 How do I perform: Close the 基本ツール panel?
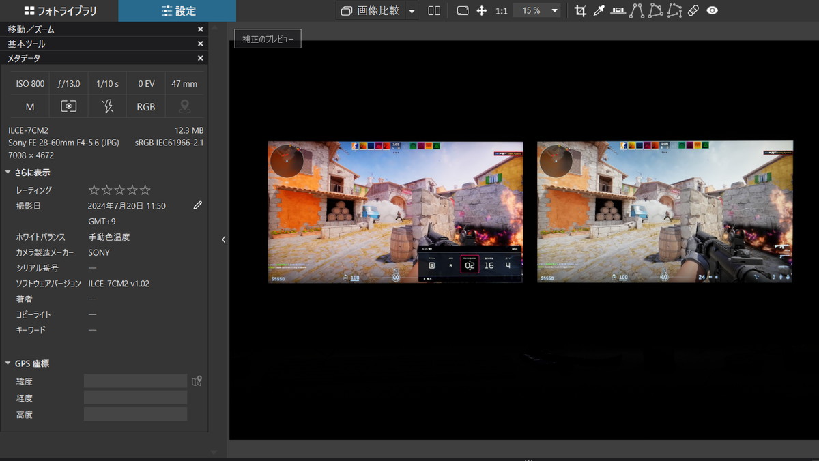[200, 44]
